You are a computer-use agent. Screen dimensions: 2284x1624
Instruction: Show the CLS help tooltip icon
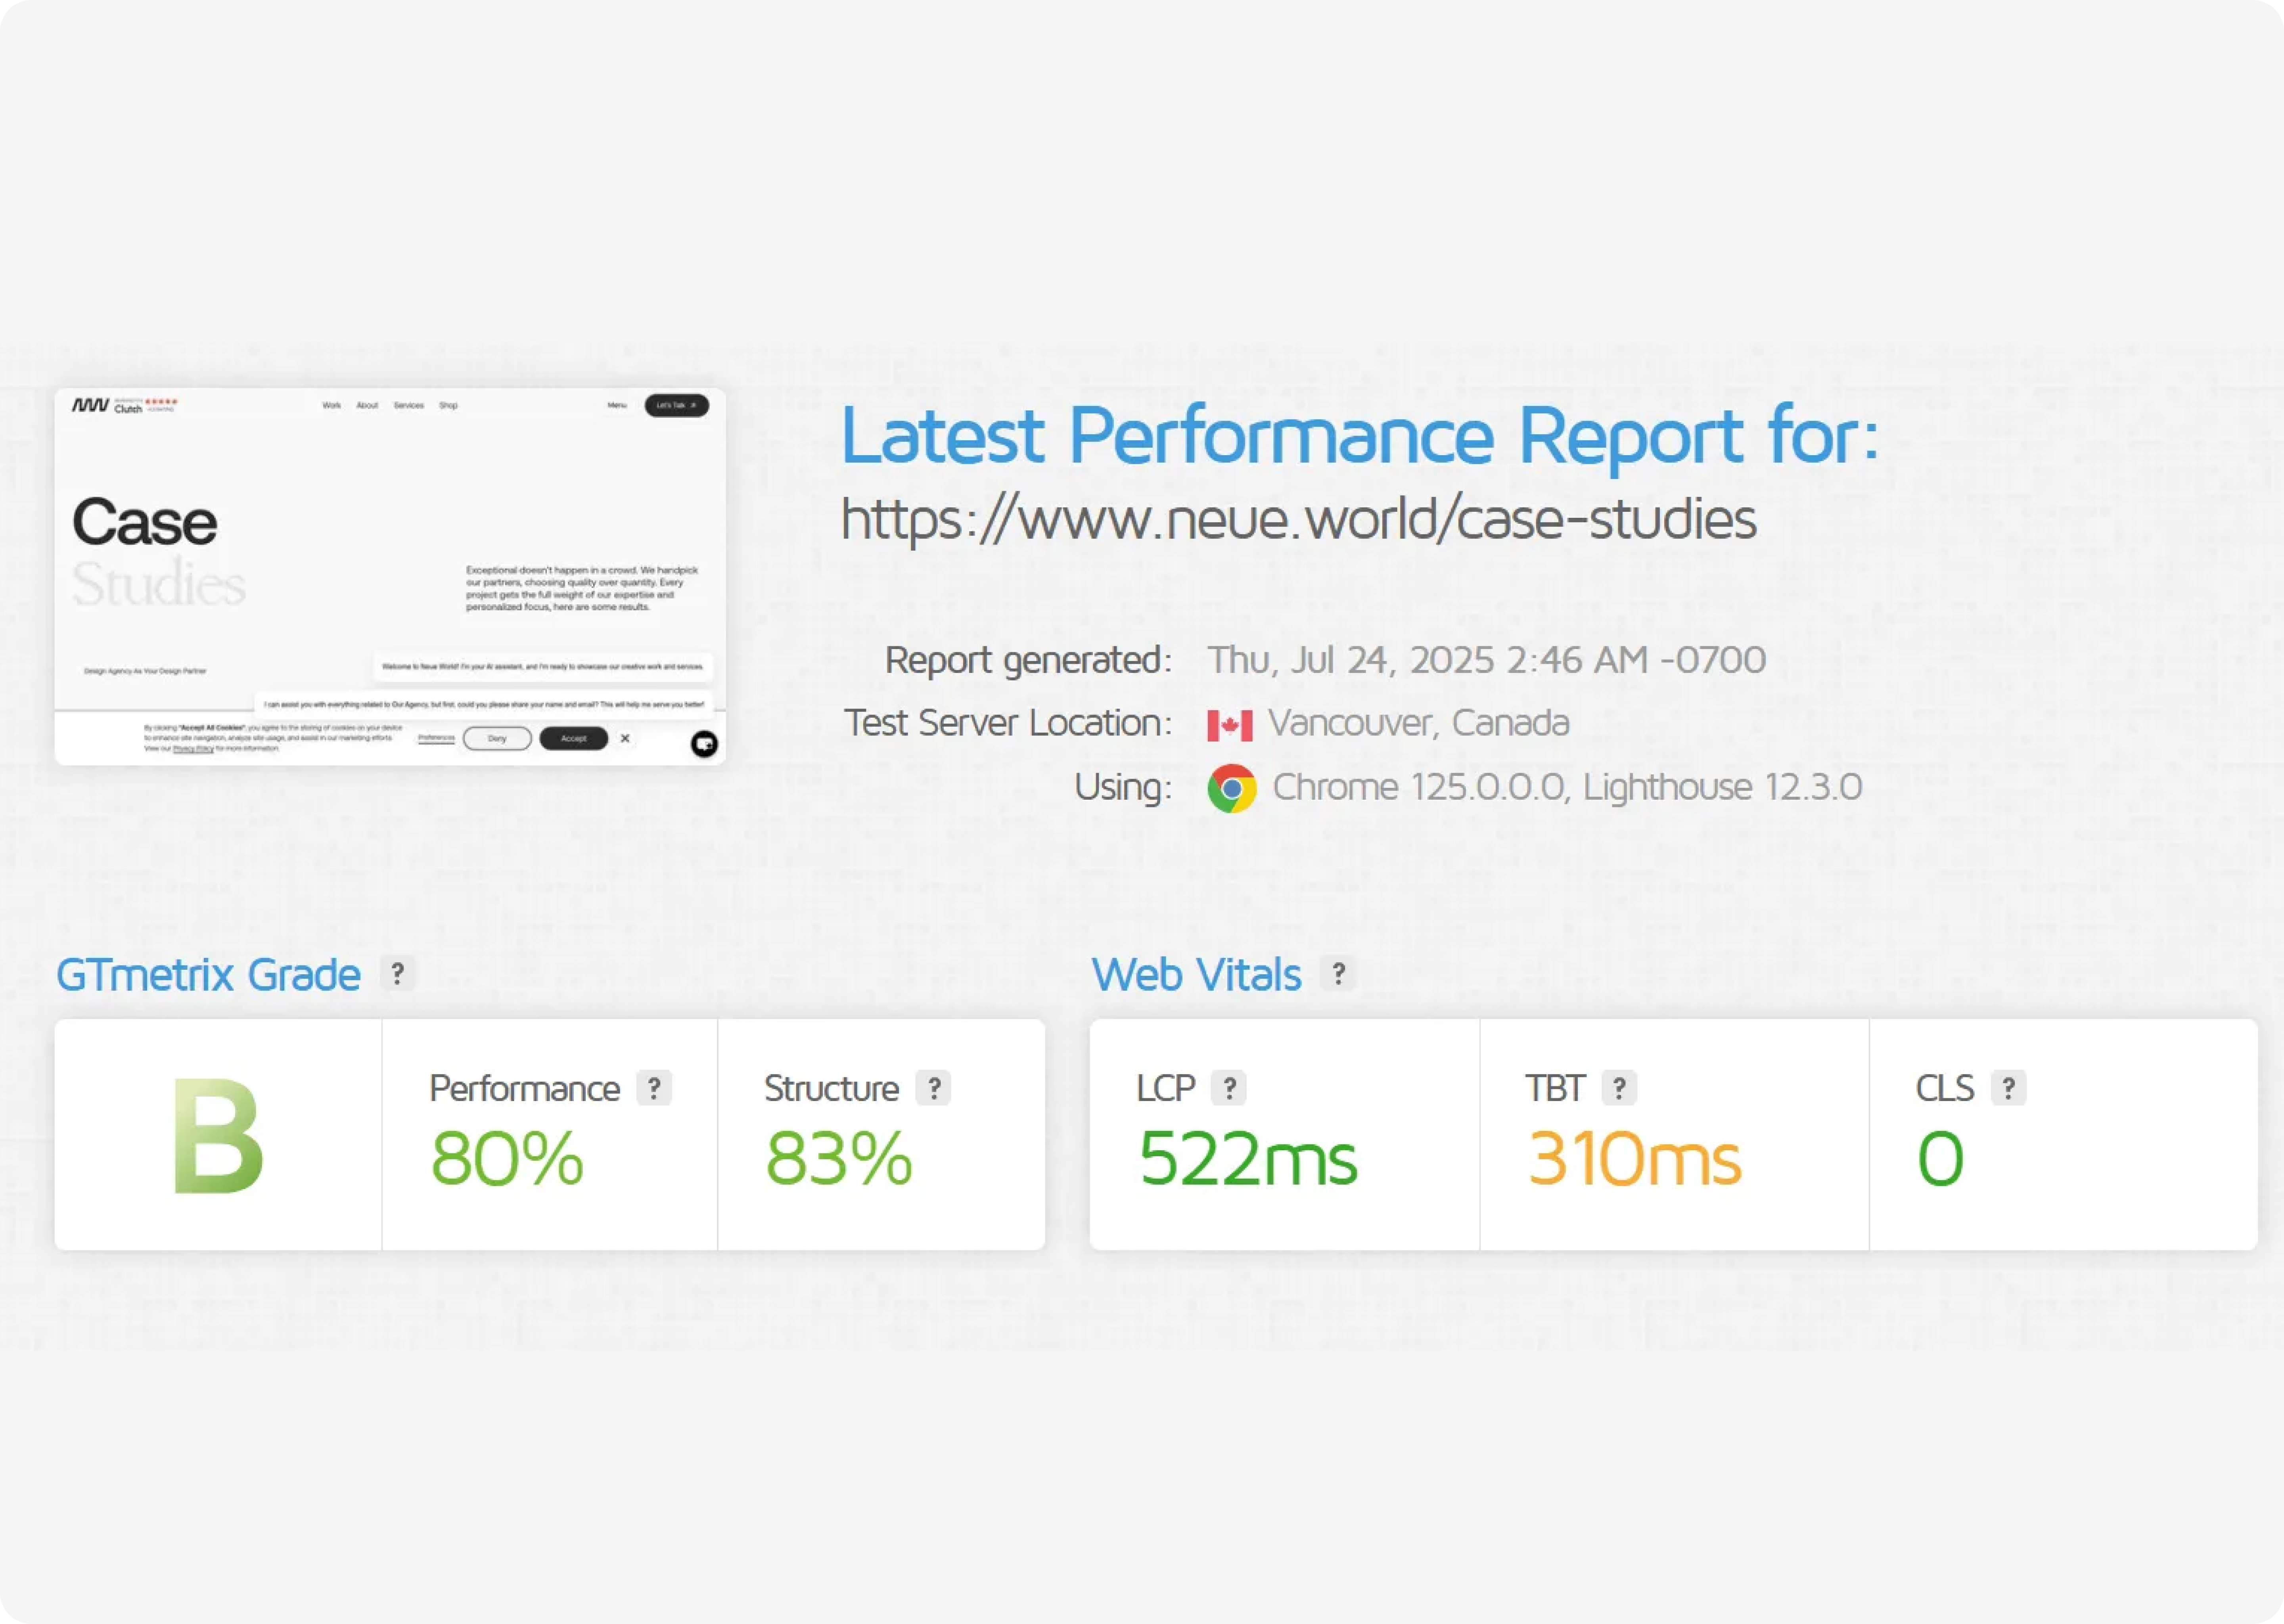coord(2008,1088)
